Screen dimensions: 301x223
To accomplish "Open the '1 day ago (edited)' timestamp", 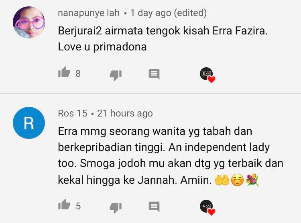I will pyautogui.click(x=168, y=13).
